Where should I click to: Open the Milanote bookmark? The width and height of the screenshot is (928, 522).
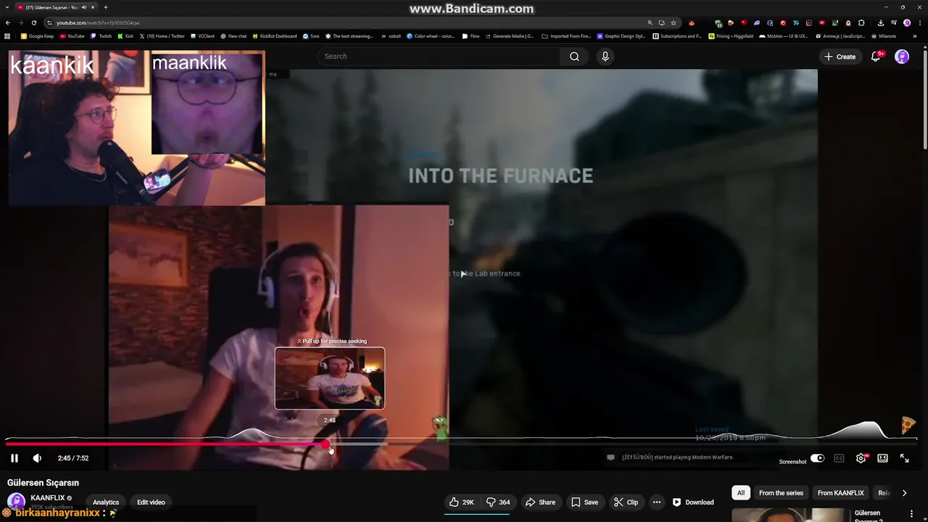(x=883, y=36)
